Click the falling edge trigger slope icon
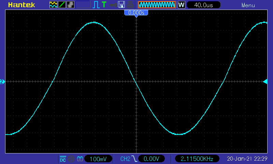The width and height of the screenshot is (273, 164). (134, 159)
